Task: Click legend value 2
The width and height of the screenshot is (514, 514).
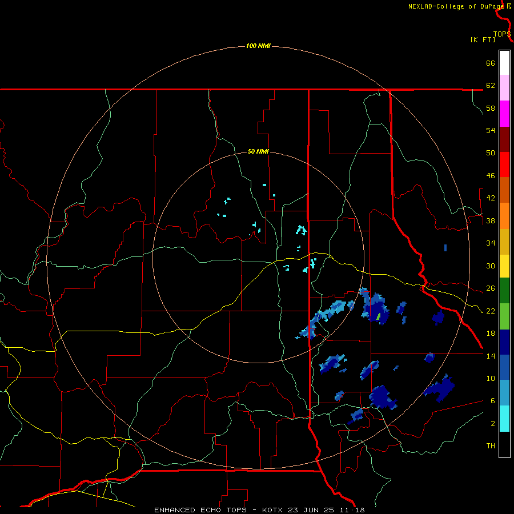Action: [492, 423]
